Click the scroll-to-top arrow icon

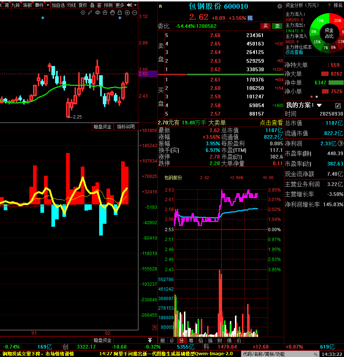point(150,340)
